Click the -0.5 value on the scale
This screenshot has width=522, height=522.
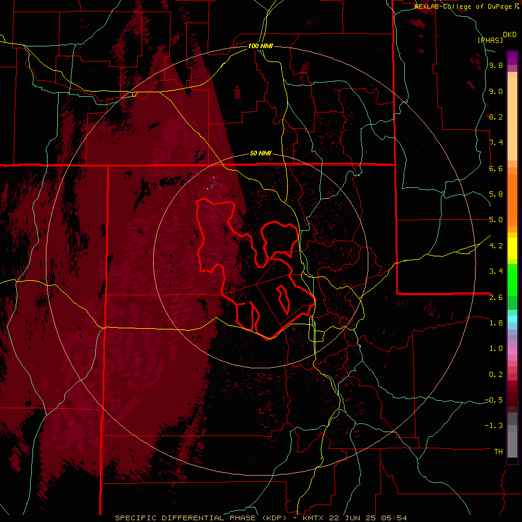click(494, 400)
